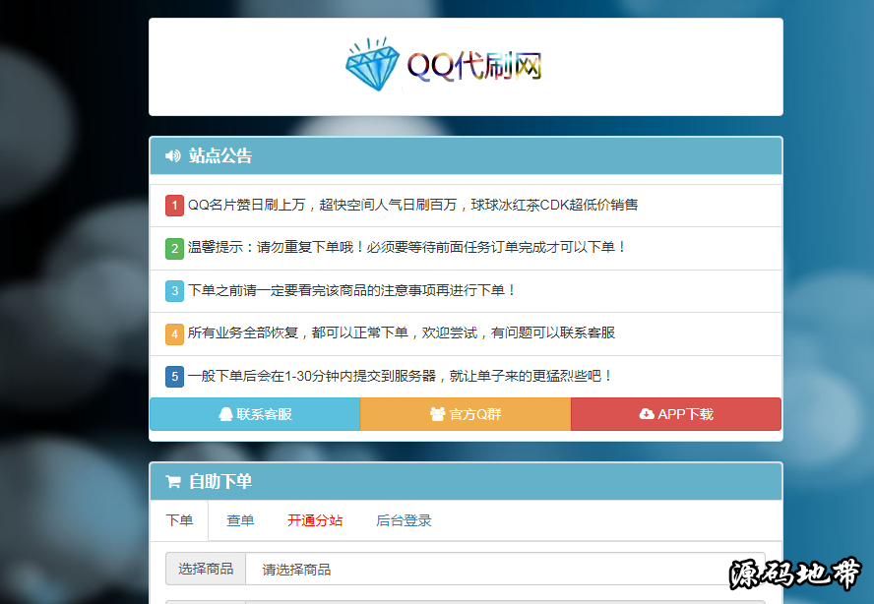This screenshot has height=604, width=874.
Task: Open the red 开通分站 tab
Action: coord(315,520)
